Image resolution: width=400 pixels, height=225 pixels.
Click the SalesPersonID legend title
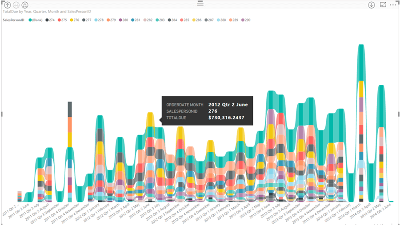[x=13, y=20]
